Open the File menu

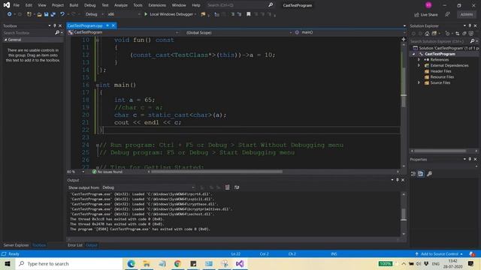17,5
